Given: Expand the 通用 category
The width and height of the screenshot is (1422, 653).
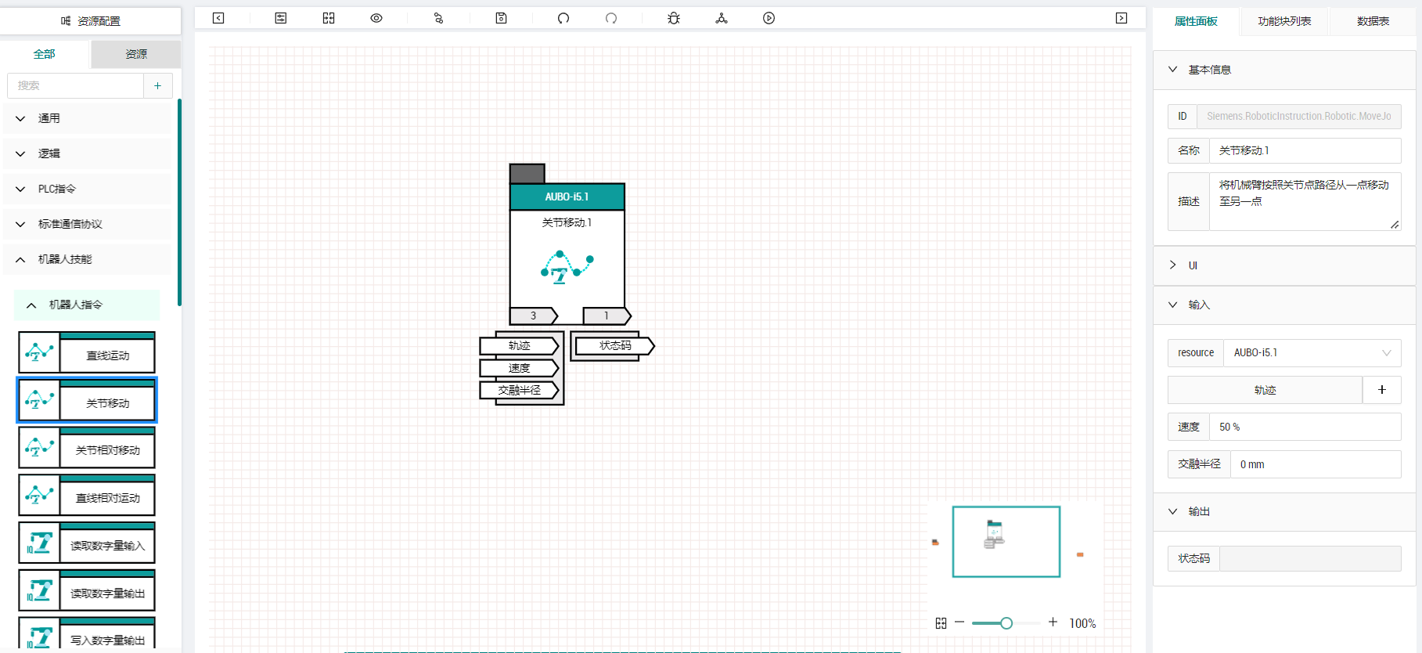Looking at the screenshot, I should (x=87, y=118).
